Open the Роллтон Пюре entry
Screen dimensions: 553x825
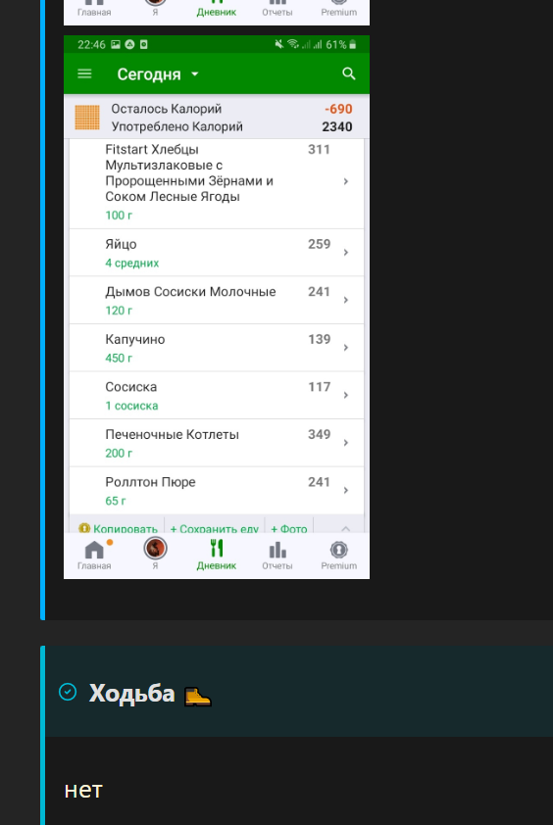217,491
